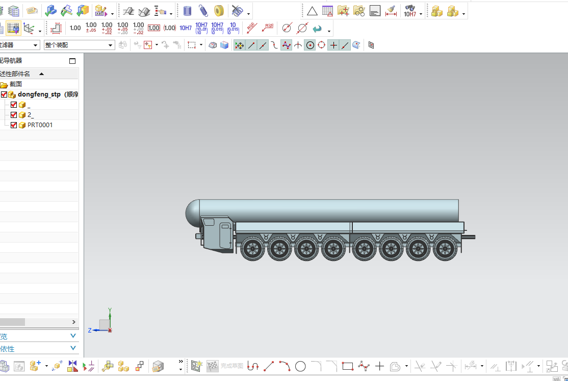
Task: Uncheck the dongfeng_stp assembly checkbox
Action: tap(4, 94)
